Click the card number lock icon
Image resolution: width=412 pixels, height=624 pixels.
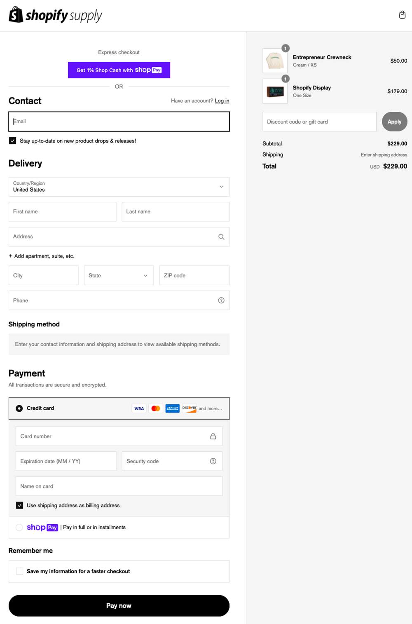(x=213, y=436)
